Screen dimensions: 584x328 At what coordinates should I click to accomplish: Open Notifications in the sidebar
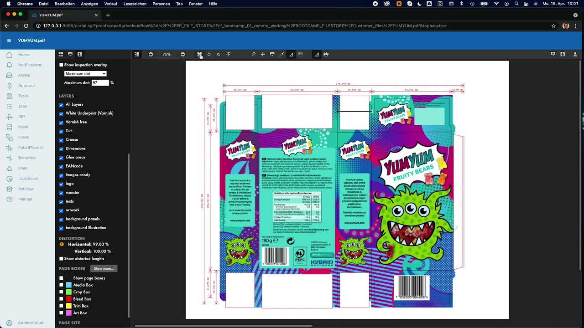(x=30, y=65)
